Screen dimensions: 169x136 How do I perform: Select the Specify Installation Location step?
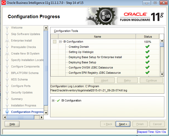pyautogui.click(x=27, y=60)
